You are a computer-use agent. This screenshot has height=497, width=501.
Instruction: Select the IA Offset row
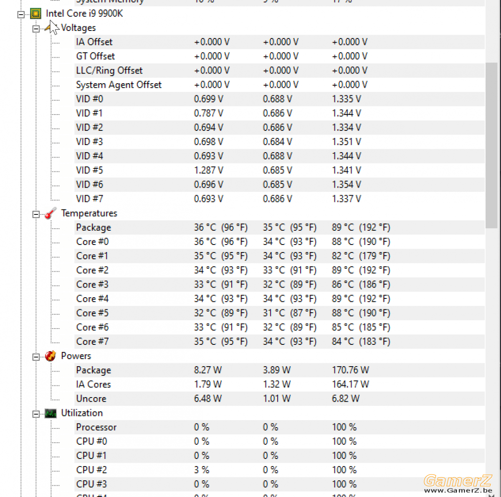click(279, 42)
